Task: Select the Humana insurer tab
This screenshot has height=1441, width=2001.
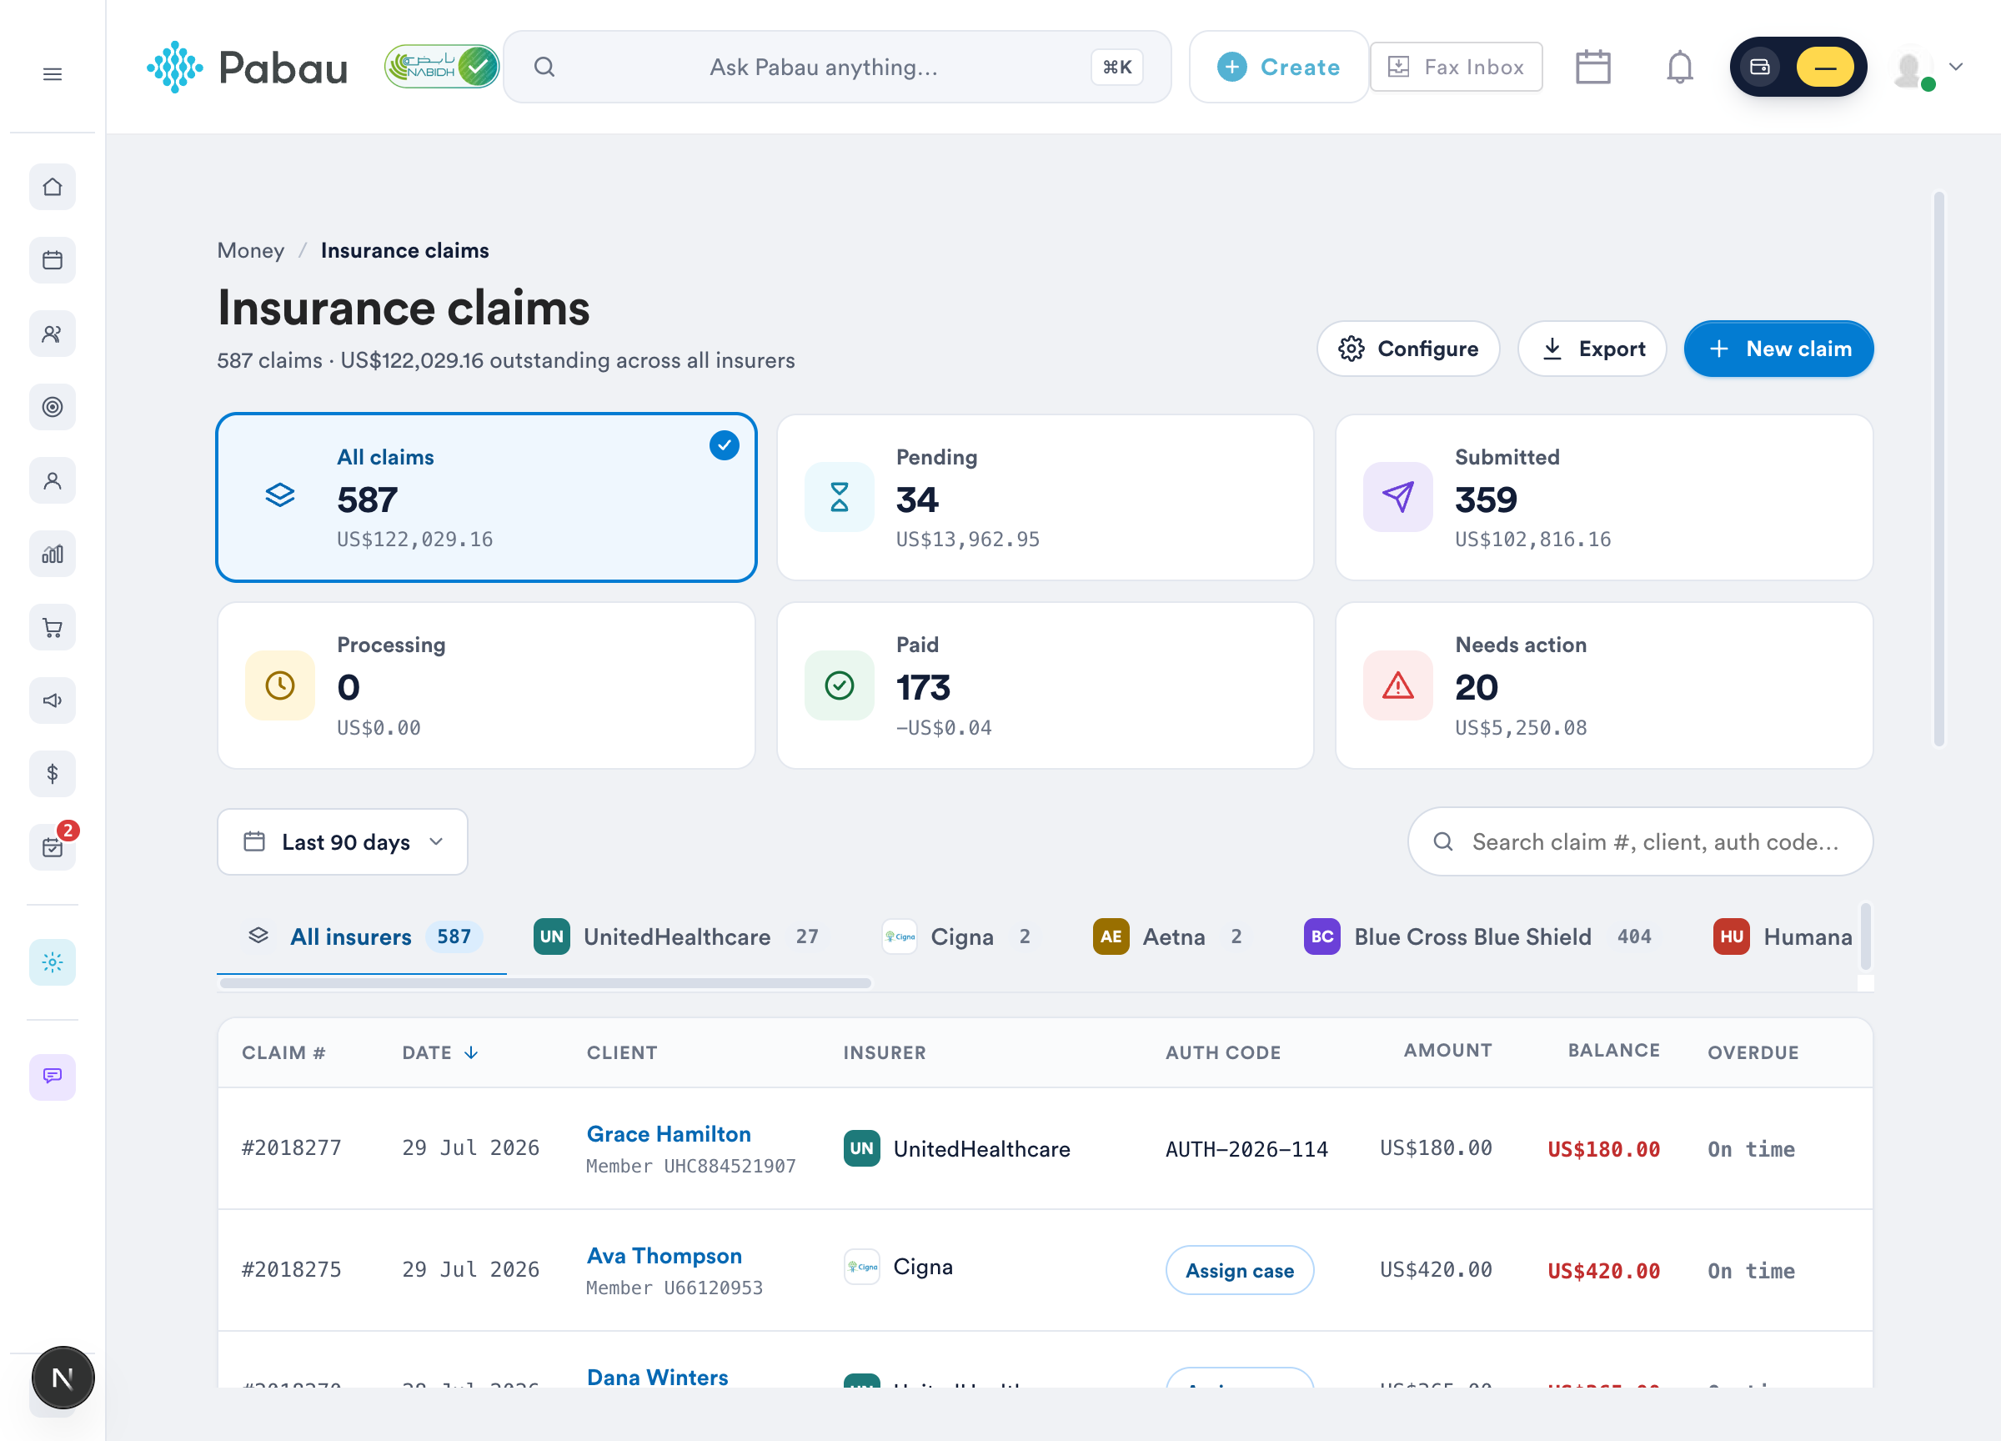Action: (1783, 937)
